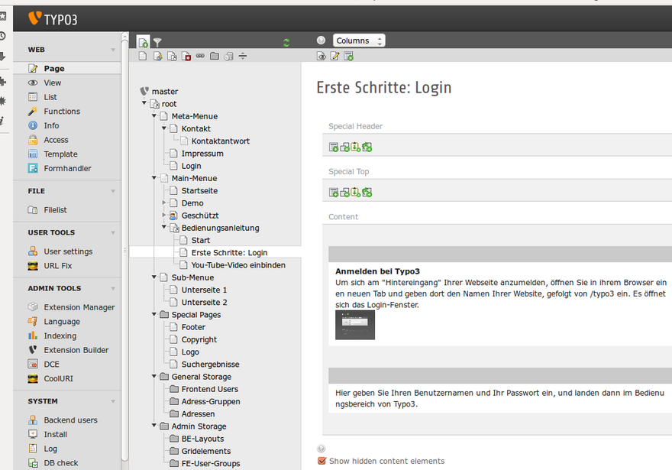Select the mount point page type icon
The image size is (672, 470).
(x=186, y=57)
